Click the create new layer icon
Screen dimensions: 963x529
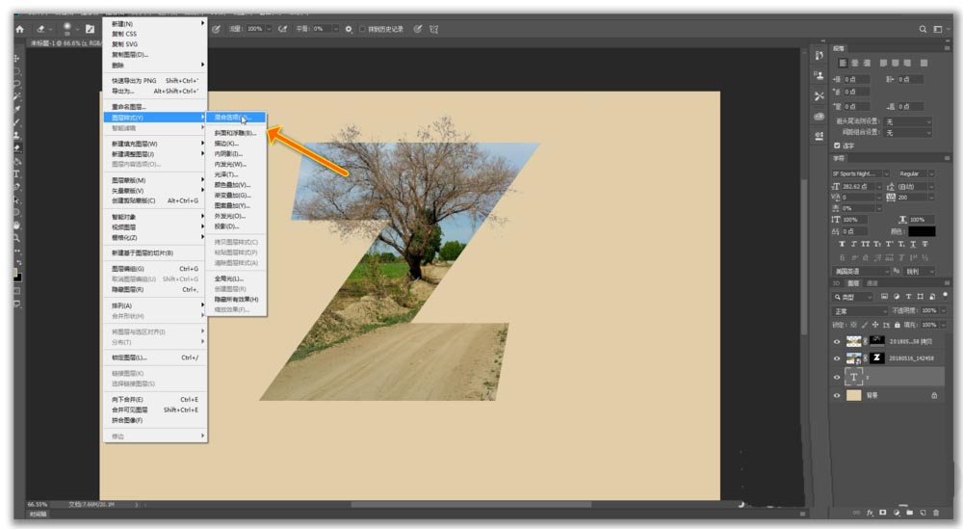(x=924, y=512)
